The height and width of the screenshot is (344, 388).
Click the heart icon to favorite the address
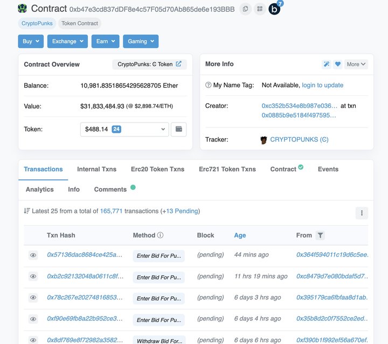click(338, 64)
